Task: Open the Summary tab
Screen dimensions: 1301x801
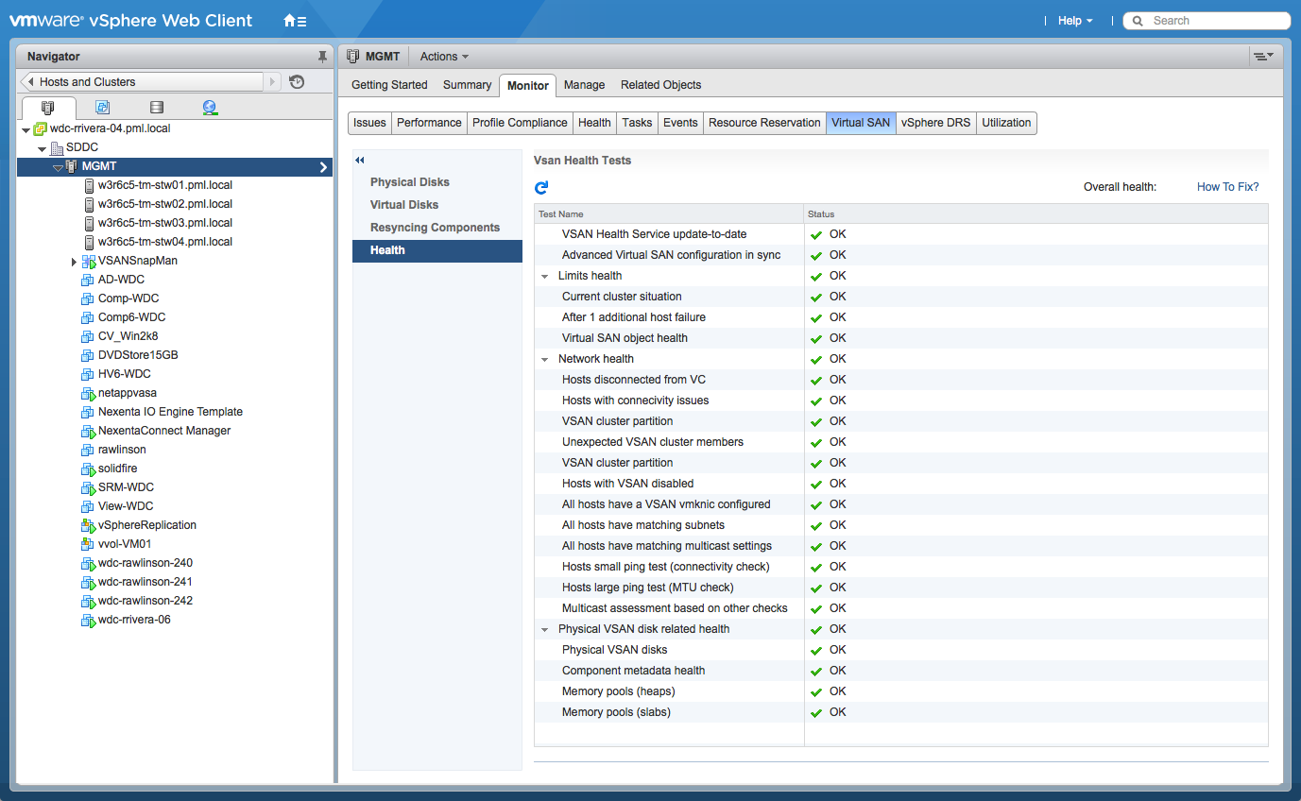Action: pos(467,85)
